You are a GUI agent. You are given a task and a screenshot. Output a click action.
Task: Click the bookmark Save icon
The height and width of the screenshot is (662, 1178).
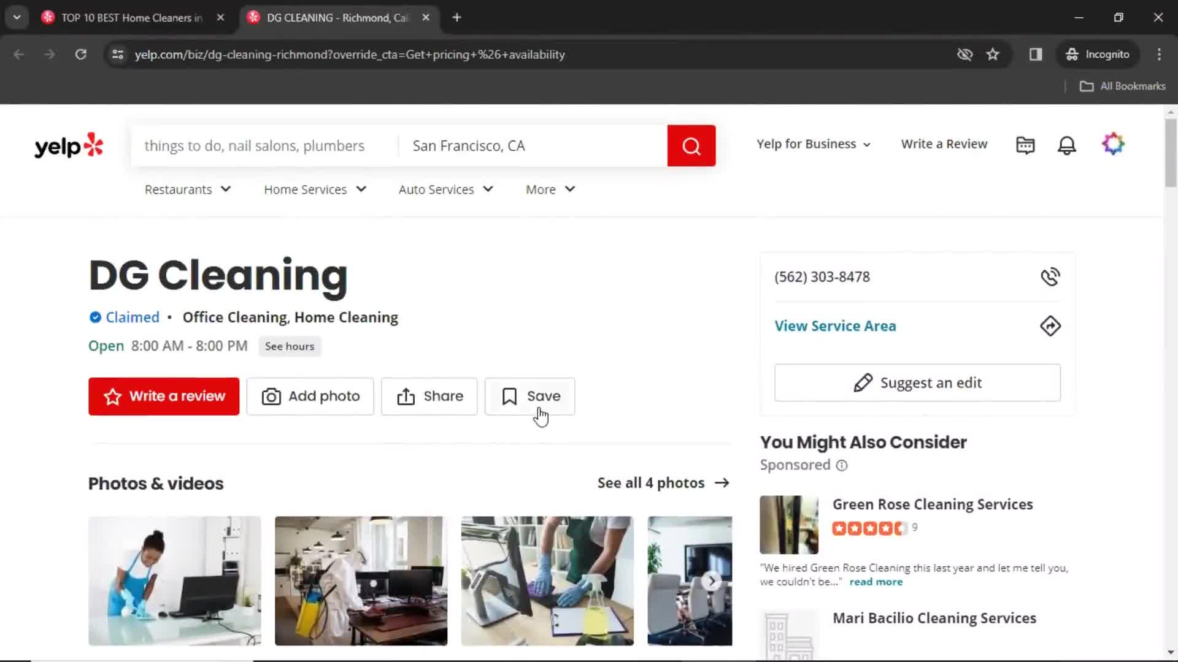point(510,396)
